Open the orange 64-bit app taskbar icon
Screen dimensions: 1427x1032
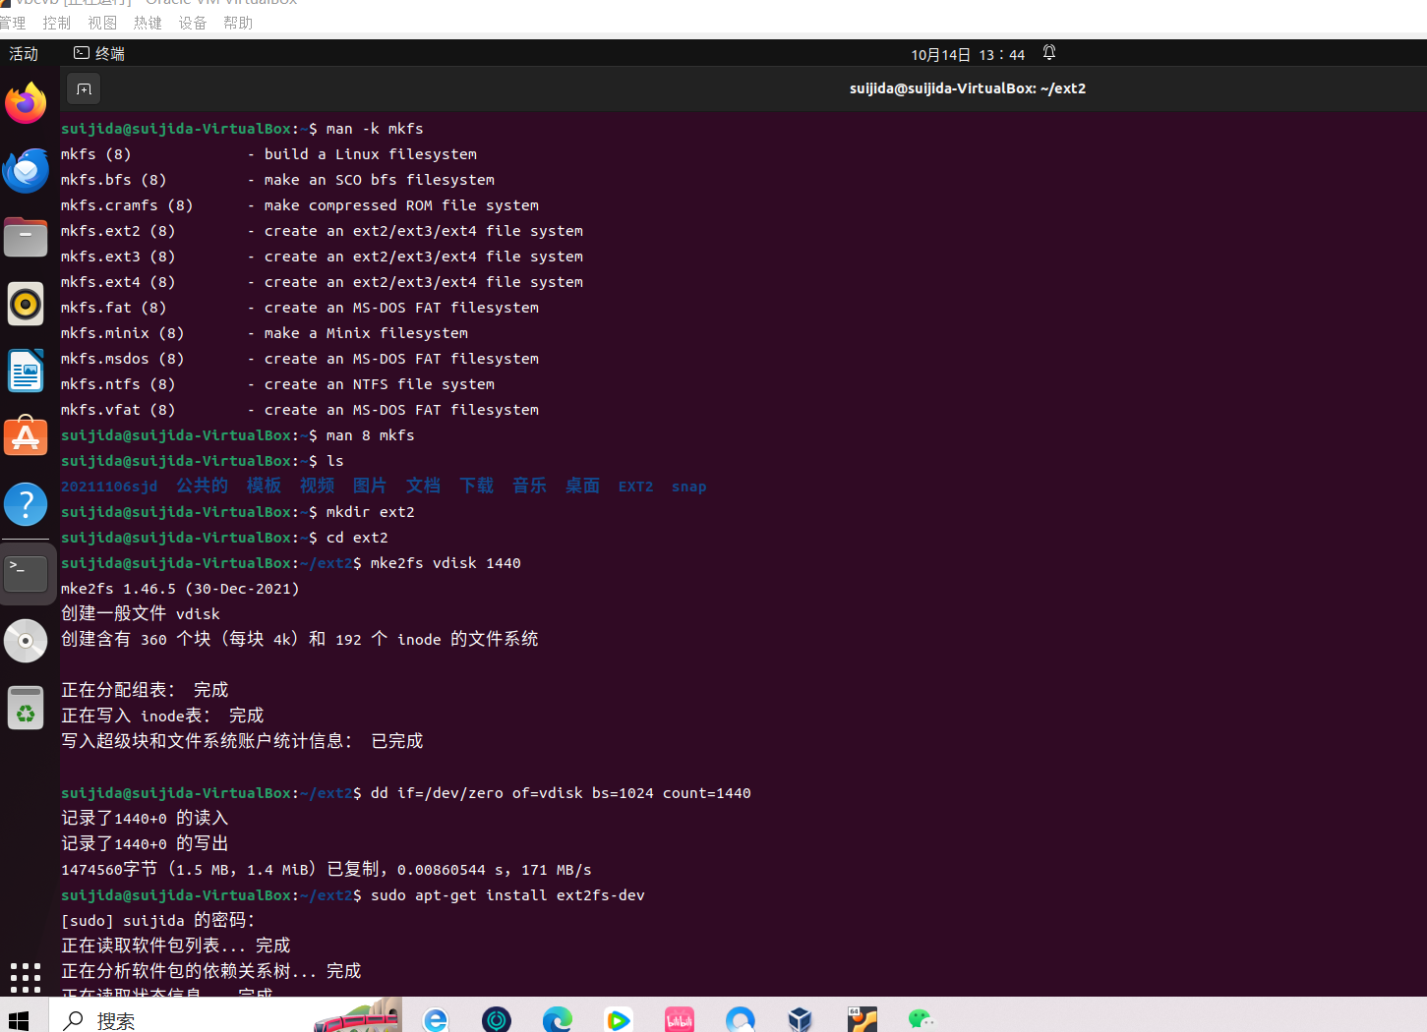[x=862, y=1019]
